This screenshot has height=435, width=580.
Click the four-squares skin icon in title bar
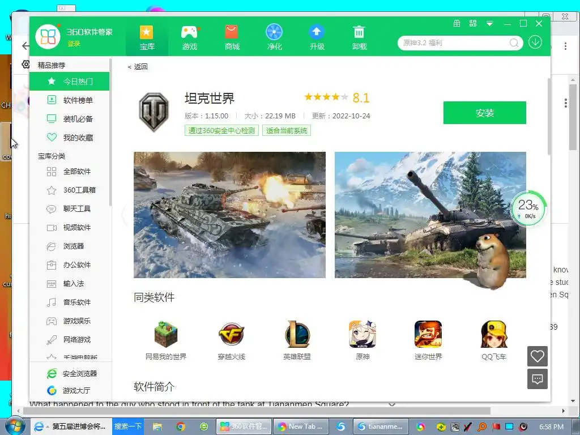click(473, 24)
